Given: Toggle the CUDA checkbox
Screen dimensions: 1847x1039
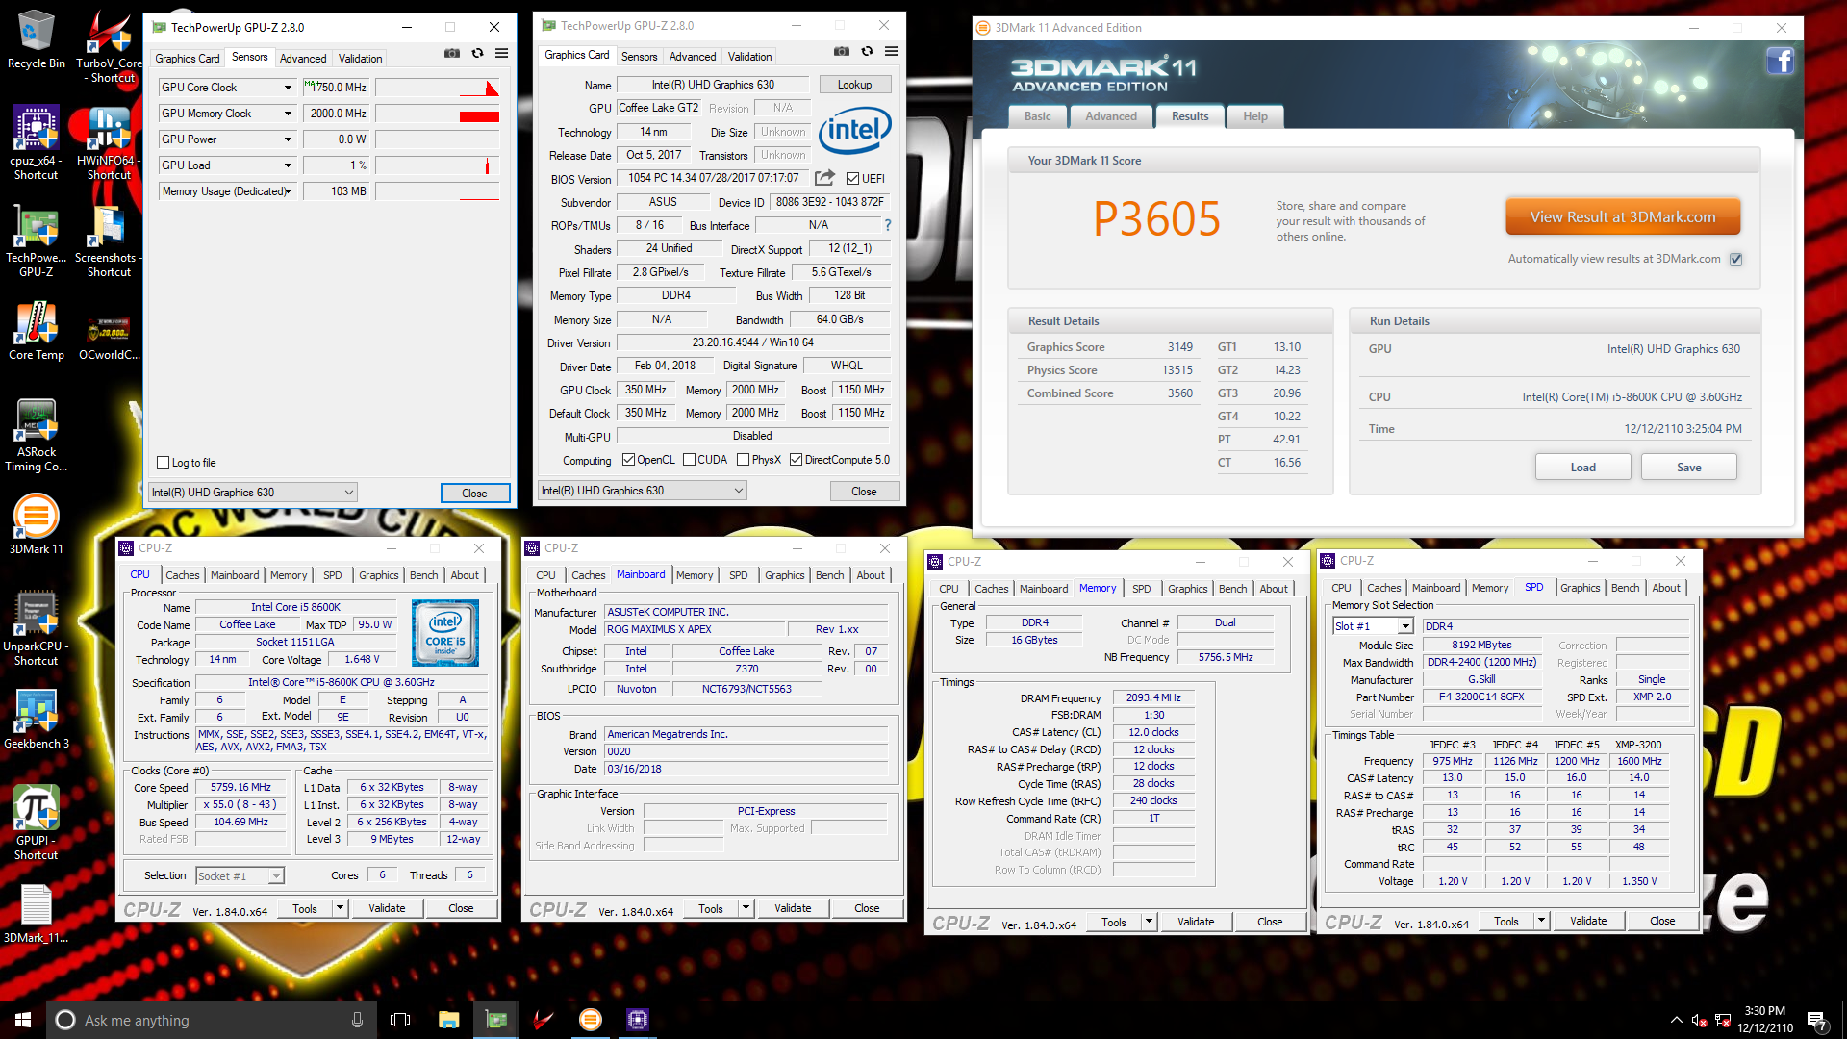Looking at the screenshot, I should (689, 460).
